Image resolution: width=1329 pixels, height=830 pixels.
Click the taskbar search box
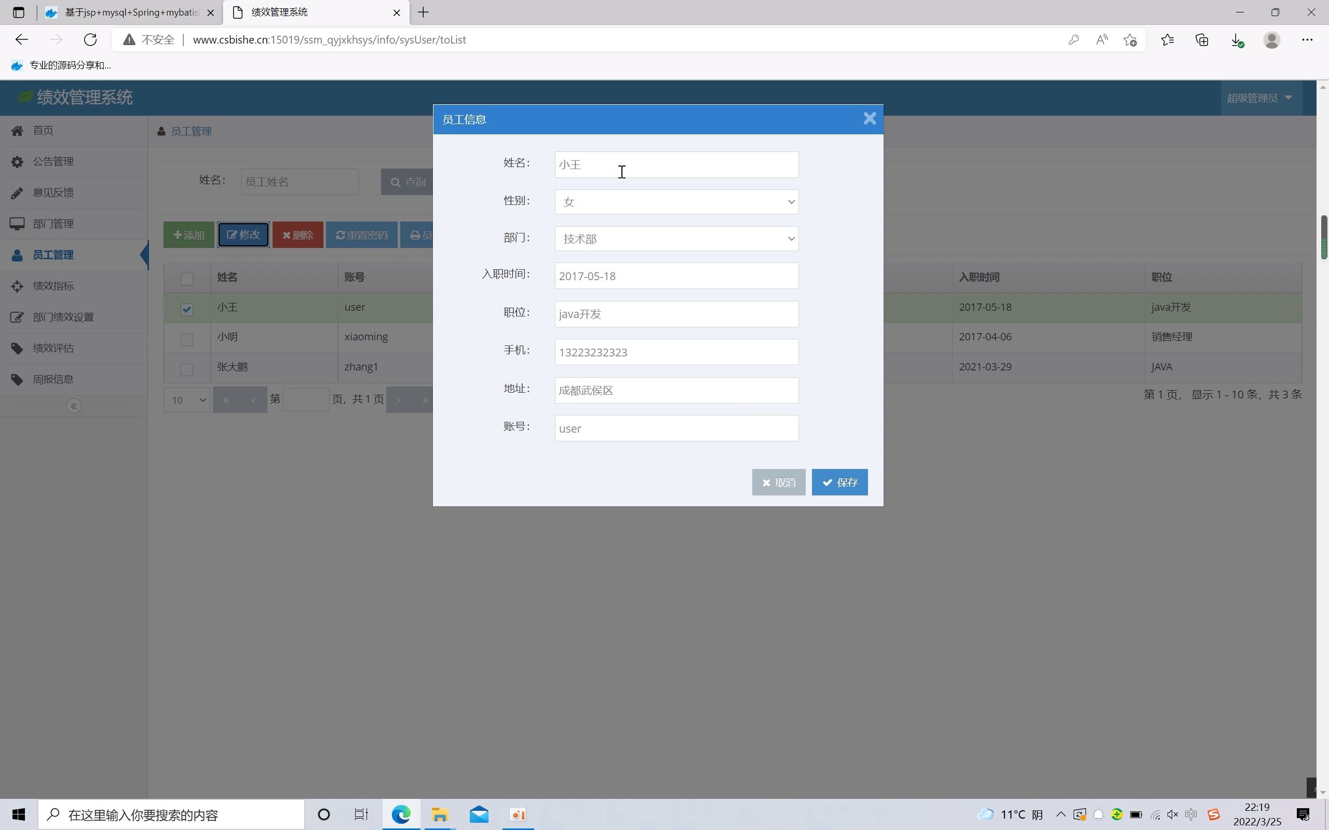(x=171, y=814)
